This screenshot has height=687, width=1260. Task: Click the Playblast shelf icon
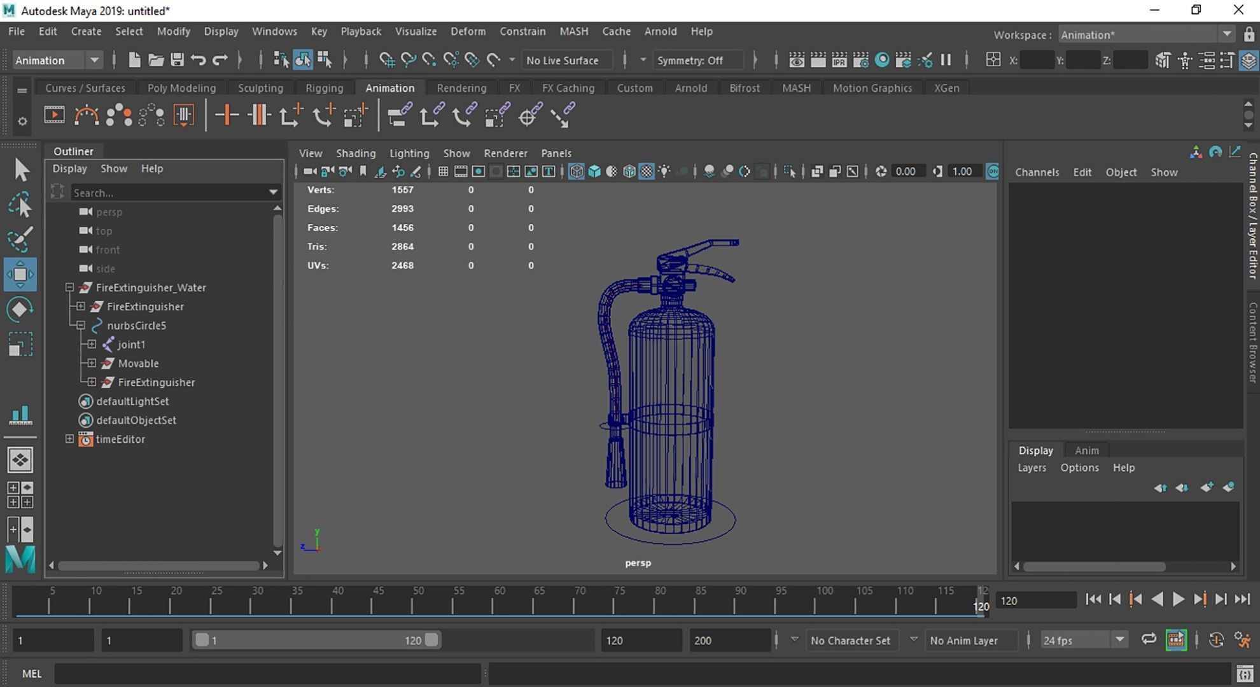pyautogui.click(x=54, y=115)
